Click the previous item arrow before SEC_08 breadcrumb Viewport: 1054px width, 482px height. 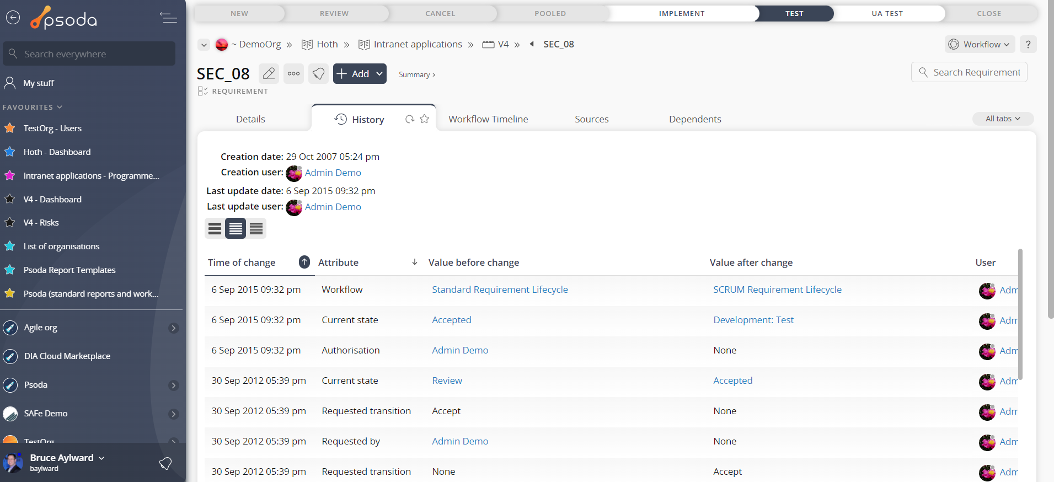click(532, 44)
